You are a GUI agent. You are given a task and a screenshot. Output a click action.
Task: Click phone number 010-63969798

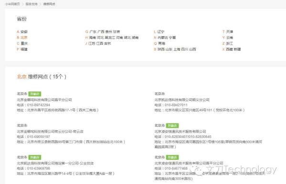(x=39, y=168)
